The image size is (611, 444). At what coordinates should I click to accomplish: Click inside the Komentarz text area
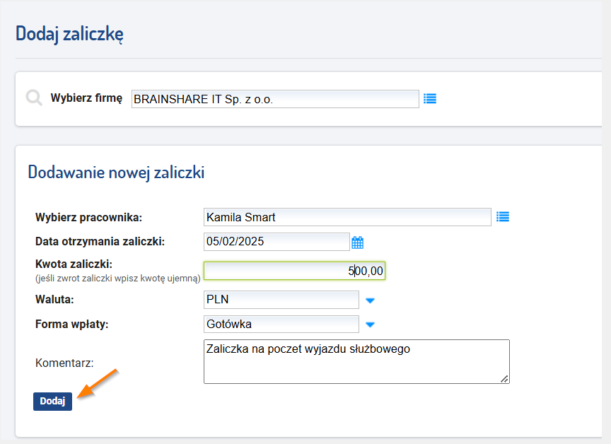click(356, 361)
